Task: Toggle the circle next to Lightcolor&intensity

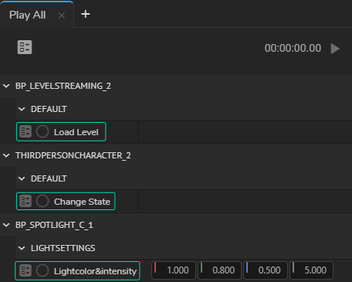Action: (42, 270)
